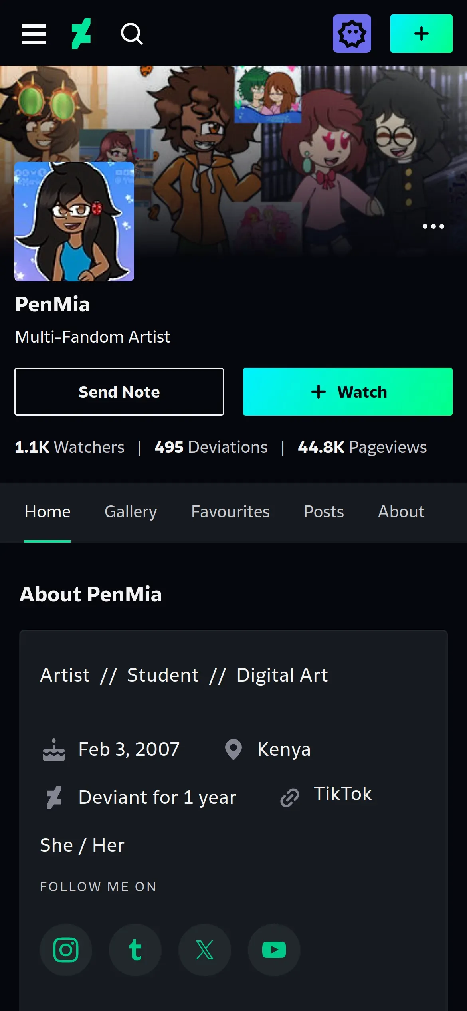Toggle Watch for PenMia
This screenshot has height=1011, width=467.
point(348,392)
